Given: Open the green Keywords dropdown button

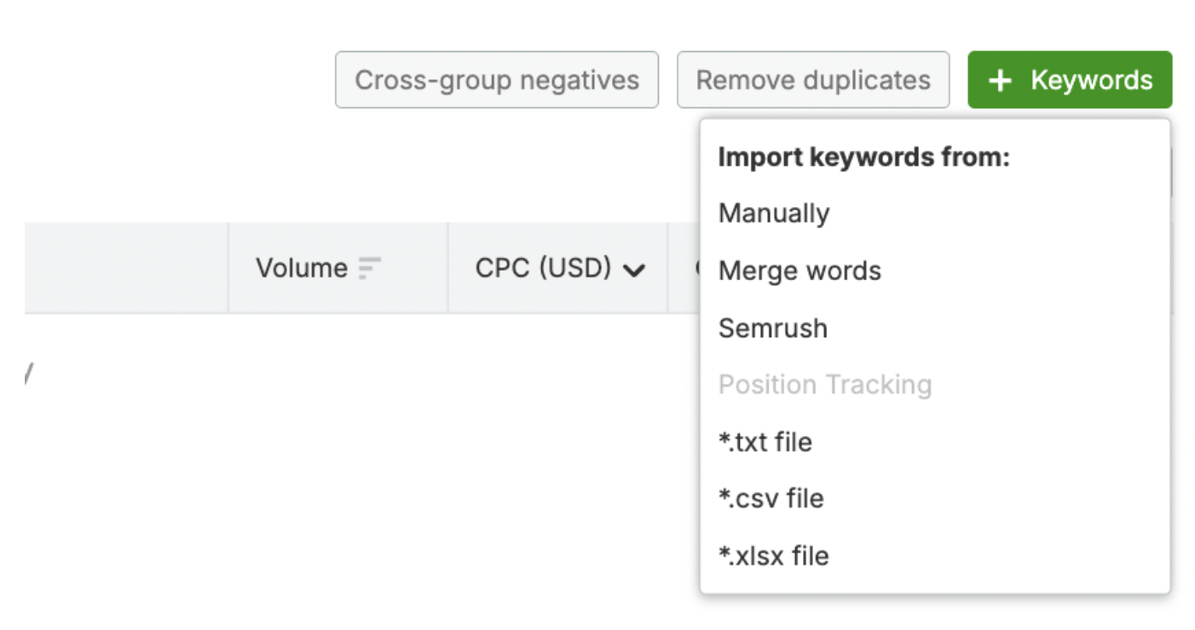Looking at the screenshot, I should tap(1070, 80).
